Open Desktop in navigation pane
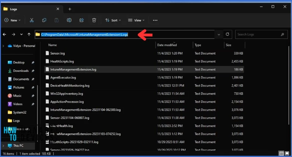The width and height of the screenshot is (292, 157). point(19,62)
